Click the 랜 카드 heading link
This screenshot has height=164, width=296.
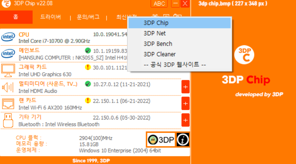(x=27, y=100)
